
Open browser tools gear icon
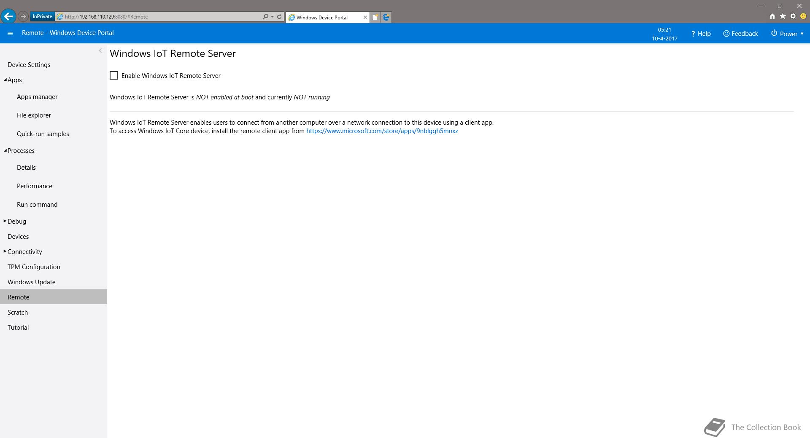point(793,16)
